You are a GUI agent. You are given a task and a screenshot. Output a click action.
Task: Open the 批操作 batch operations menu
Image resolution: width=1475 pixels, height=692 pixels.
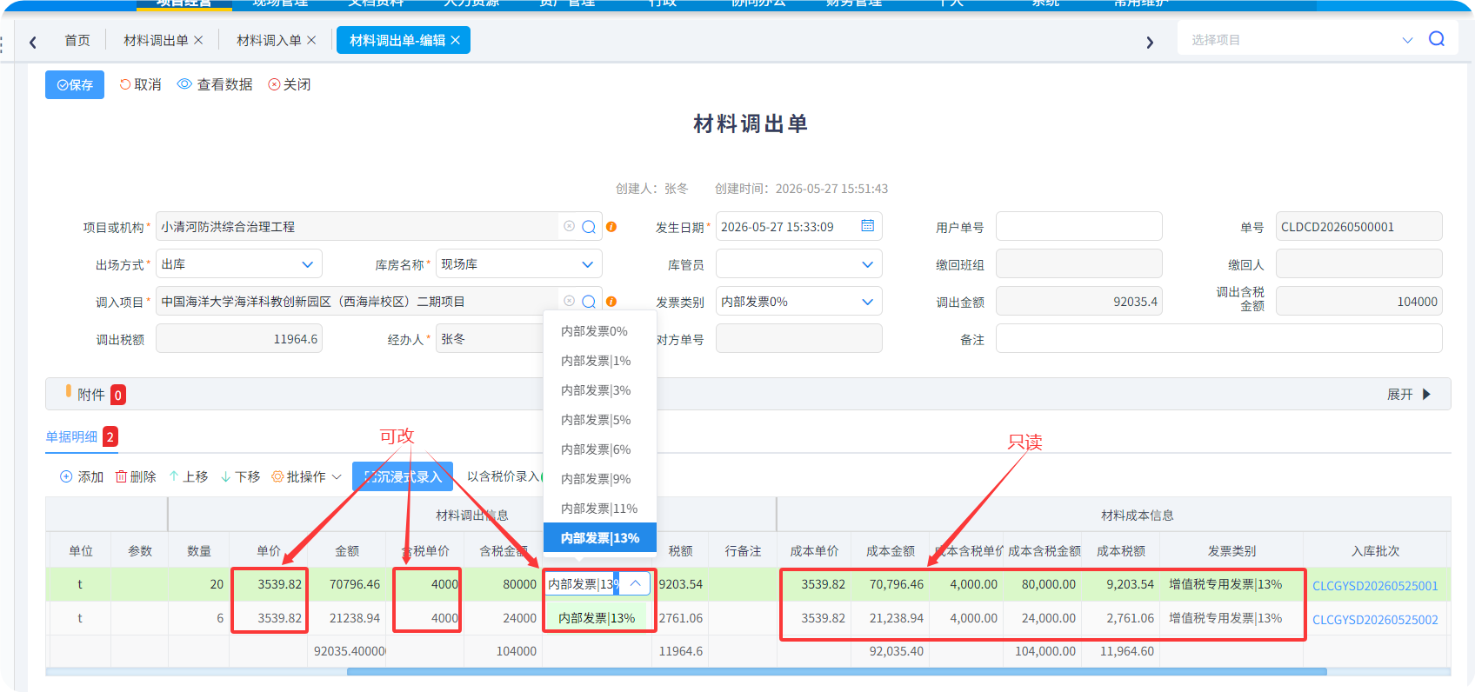coord(306,476)
